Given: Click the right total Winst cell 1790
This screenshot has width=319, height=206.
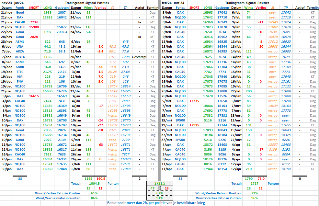Looking at the screenshot, I should pos(249,178).
